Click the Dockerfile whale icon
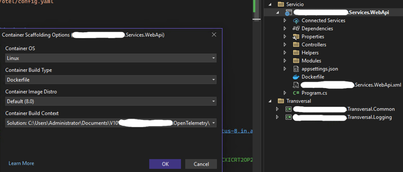This screenshot has height=172, width=403. click(x=296, y=77)
